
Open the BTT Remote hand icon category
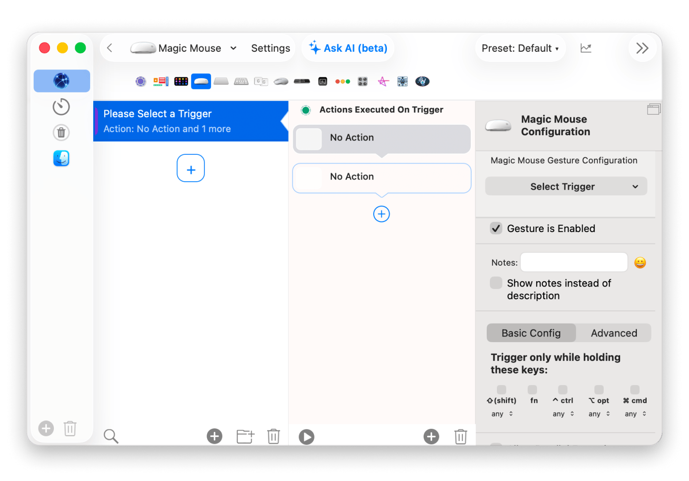coord(422,81)
